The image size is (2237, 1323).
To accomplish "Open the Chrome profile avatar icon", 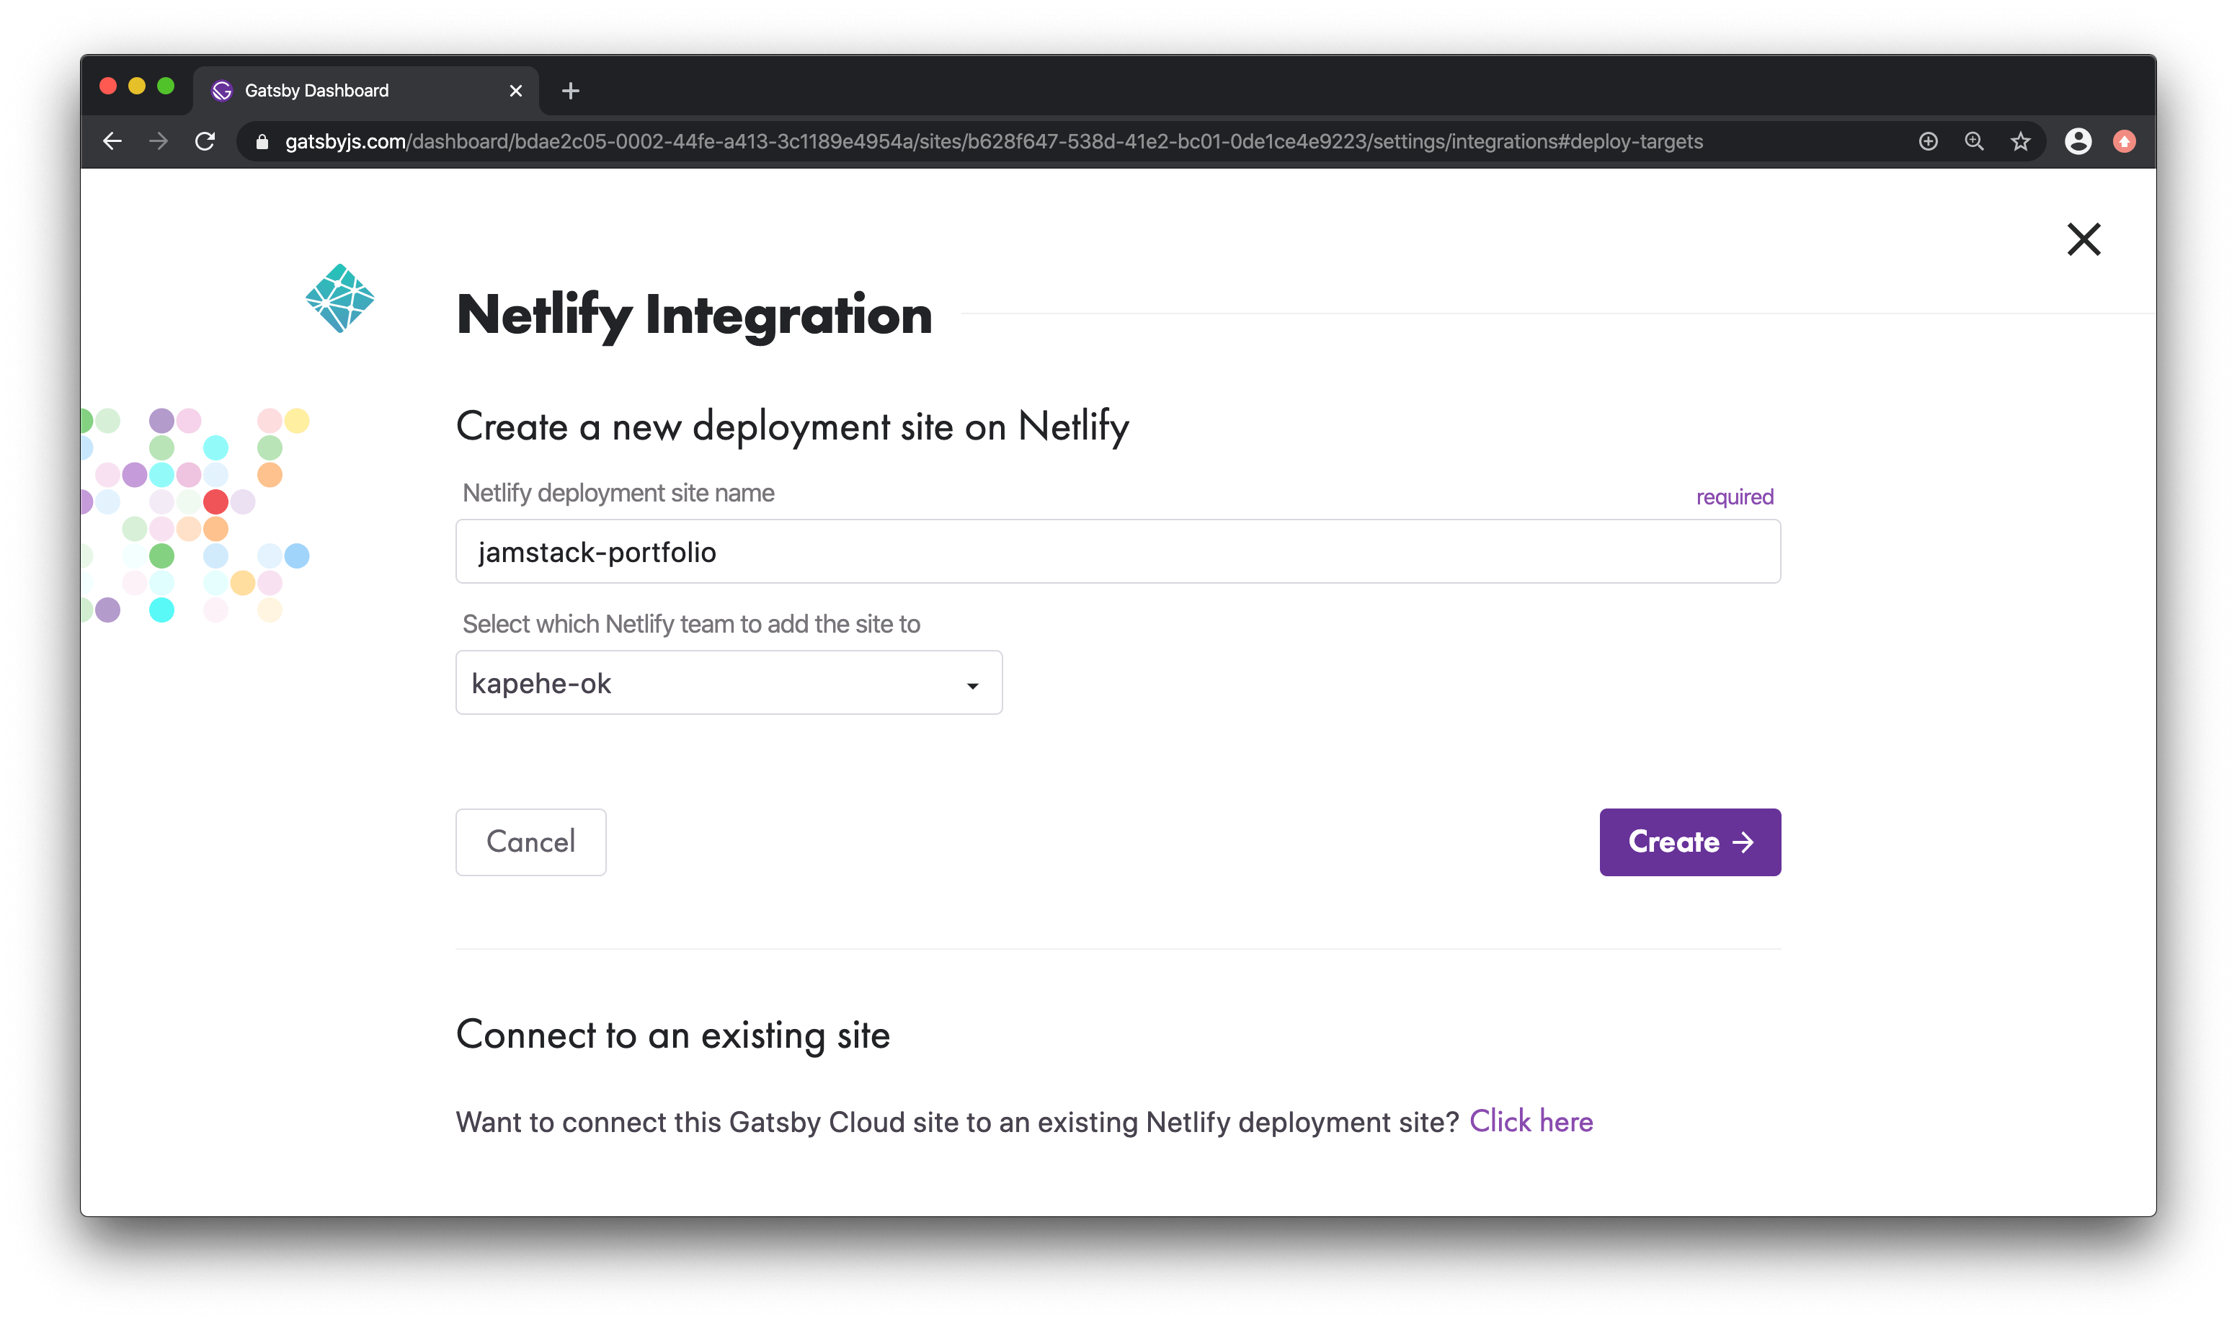I will point(2078,142).
